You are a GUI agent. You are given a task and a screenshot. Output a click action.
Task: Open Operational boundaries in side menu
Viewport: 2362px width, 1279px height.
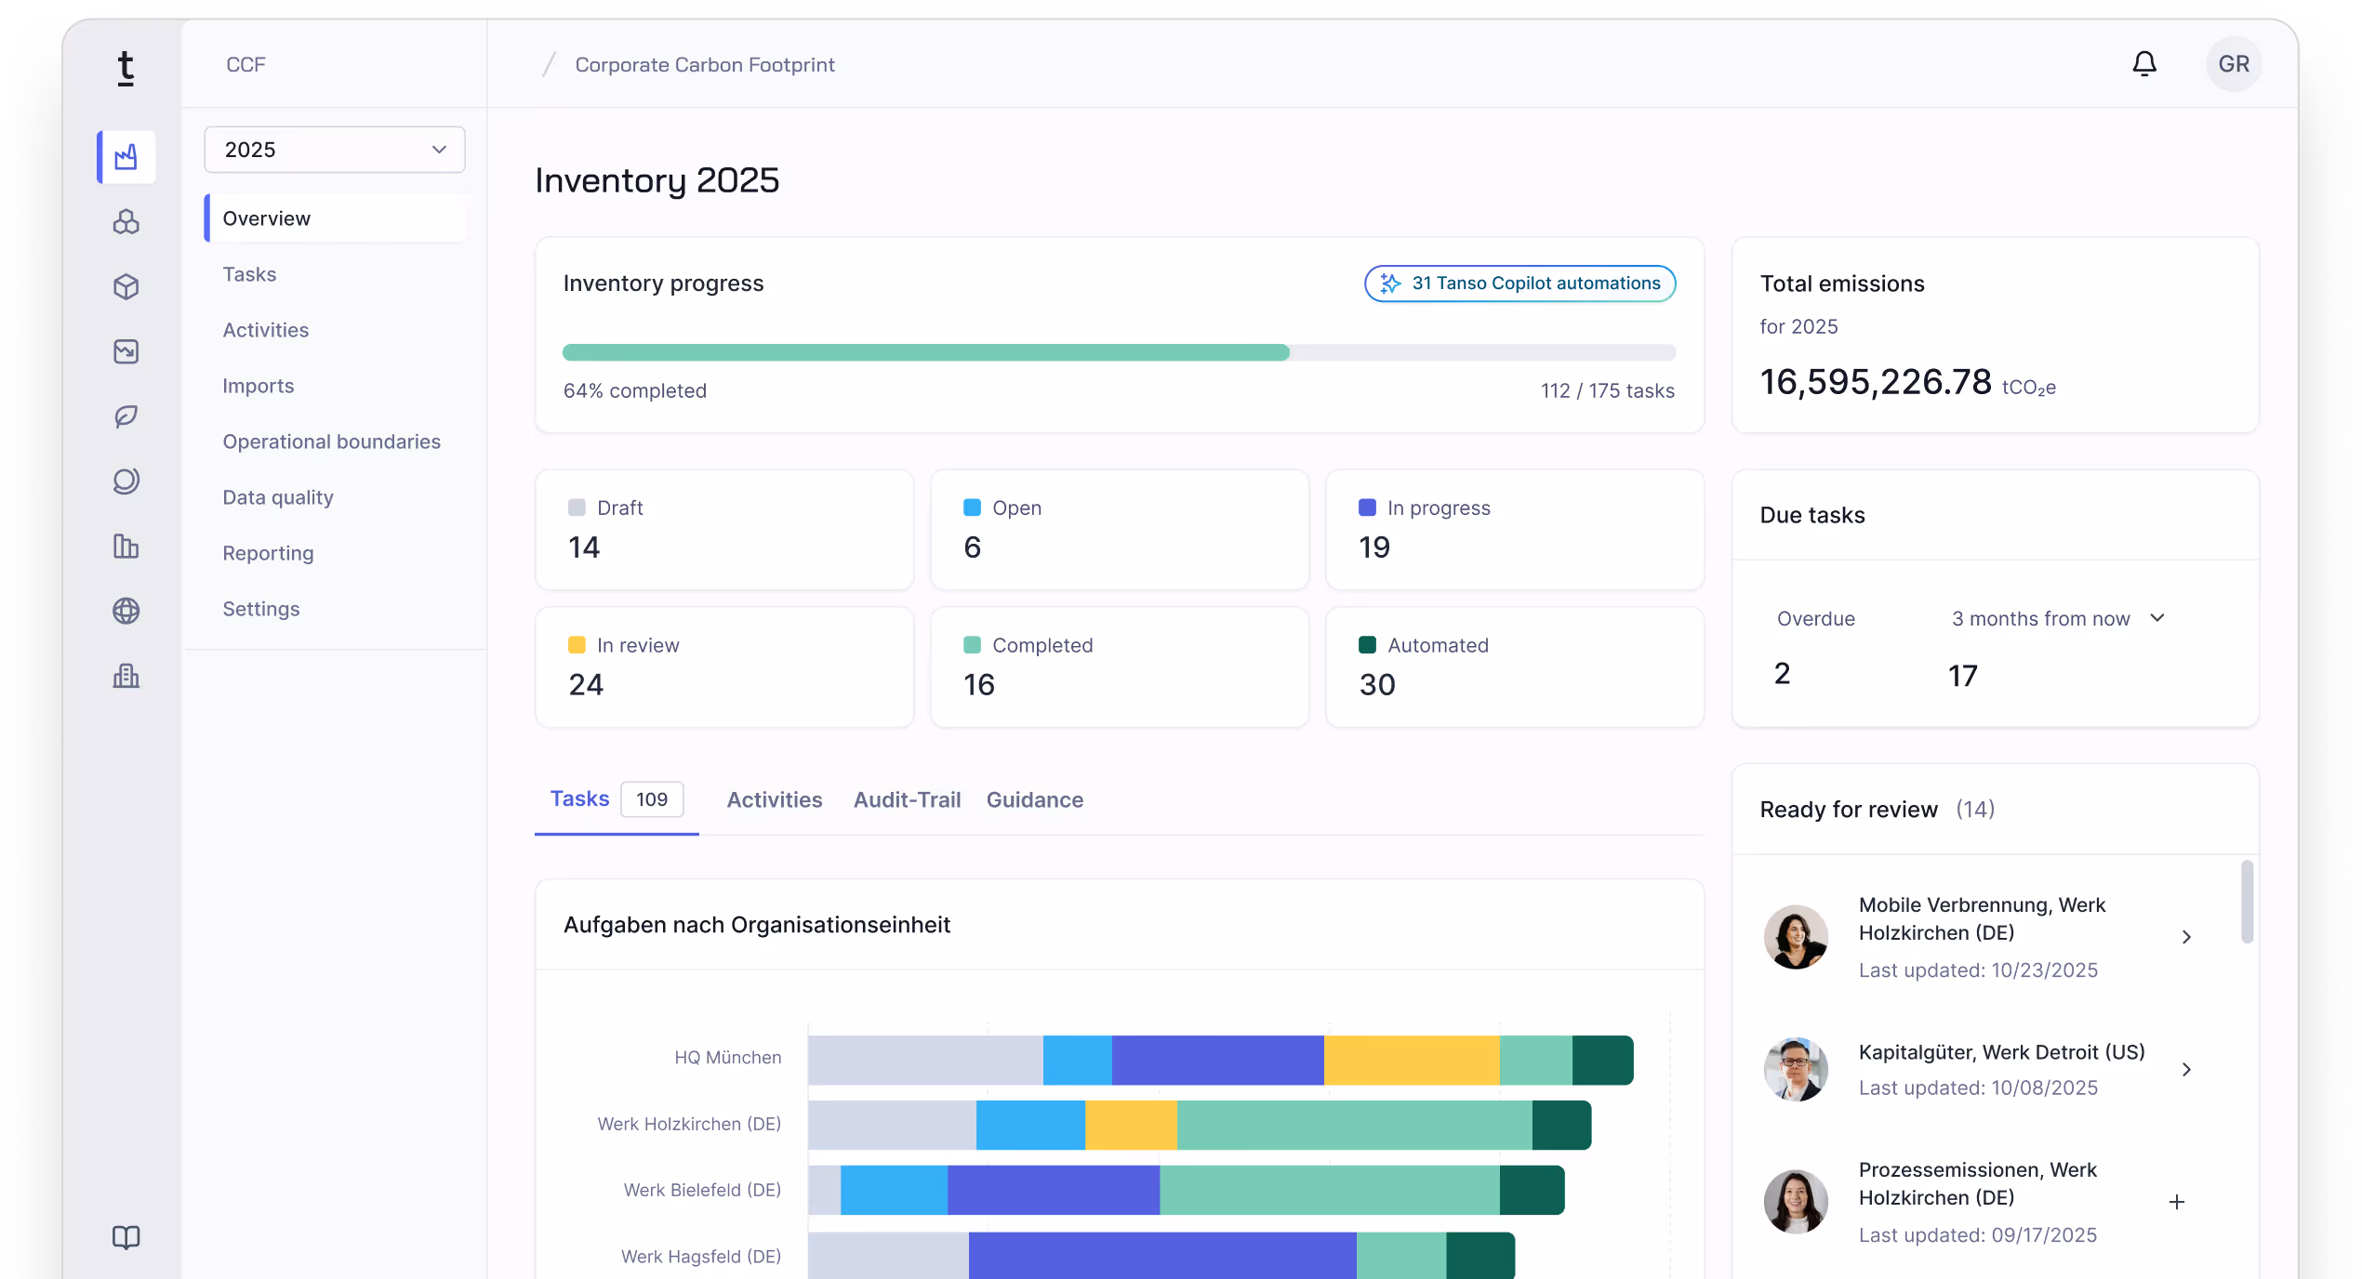click(x=331, y=442)
